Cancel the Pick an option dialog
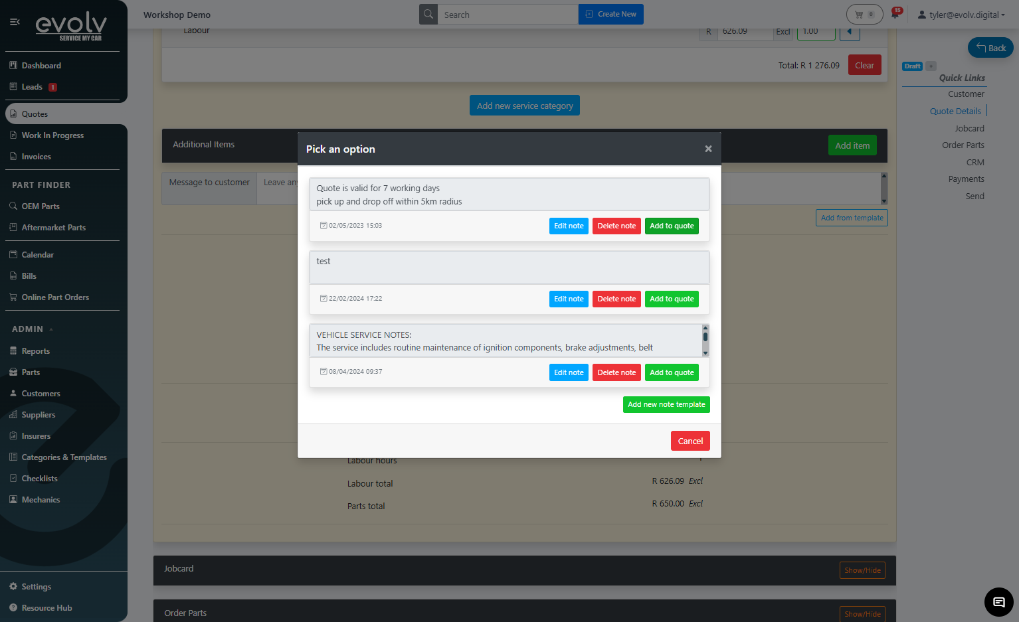 (x=690, y=441)
